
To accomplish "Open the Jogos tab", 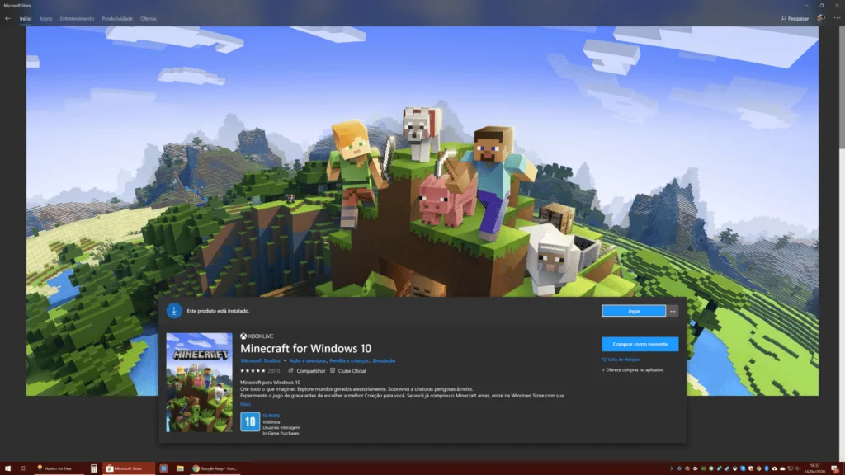I will point(46,18).
